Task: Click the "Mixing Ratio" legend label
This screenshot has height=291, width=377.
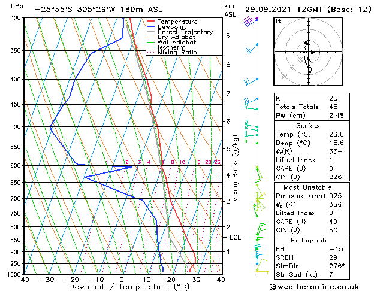Action: click(177, 52)
